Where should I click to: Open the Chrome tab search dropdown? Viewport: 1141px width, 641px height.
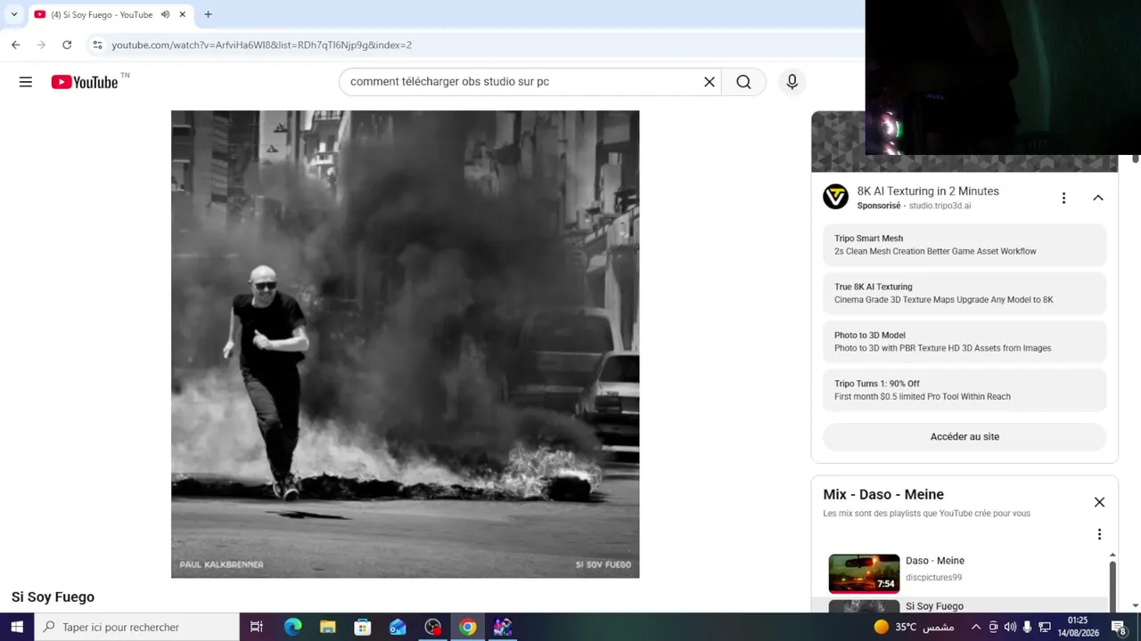point(14,14)
